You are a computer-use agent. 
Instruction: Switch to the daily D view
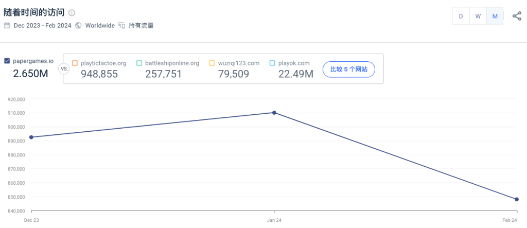coord(461,16)
